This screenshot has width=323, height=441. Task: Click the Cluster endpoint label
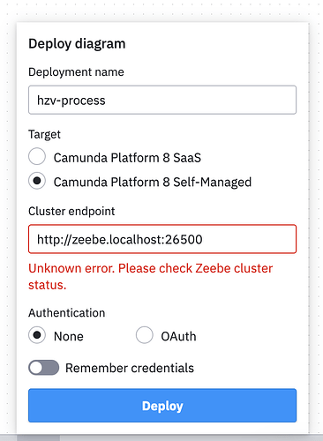[71, 211]
